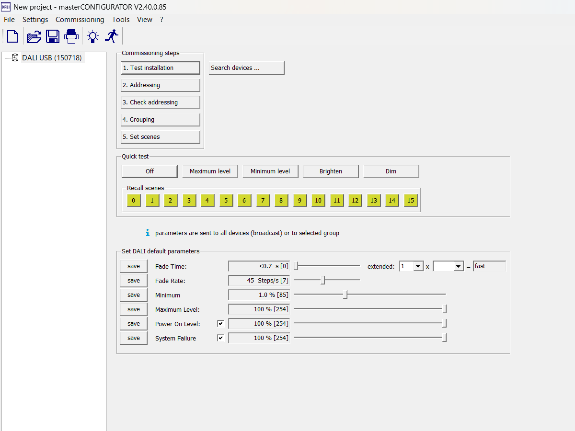Open the Commissioning menu
The height and width of the screenshot is (431, 575).
80,20
